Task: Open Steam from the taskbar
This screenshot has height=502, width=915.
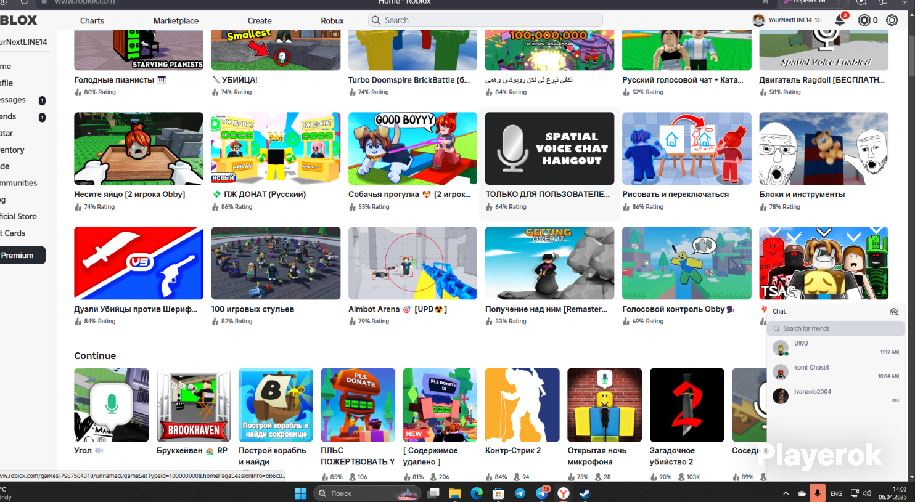Action: [x=585, y=493]
